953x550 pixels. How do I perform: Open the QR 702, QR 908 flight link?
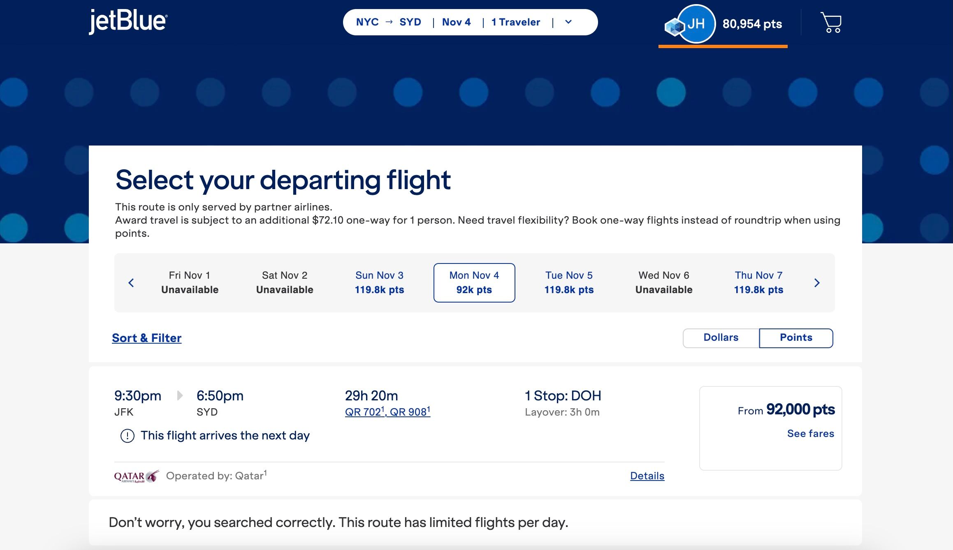[x=387, y=412]
